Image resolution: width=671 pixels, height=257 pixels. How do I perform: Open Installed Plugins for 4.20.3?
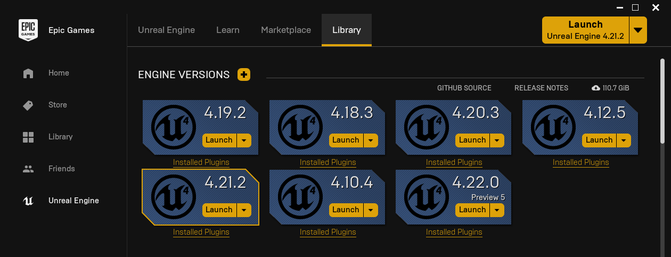(x=454, y=162)
